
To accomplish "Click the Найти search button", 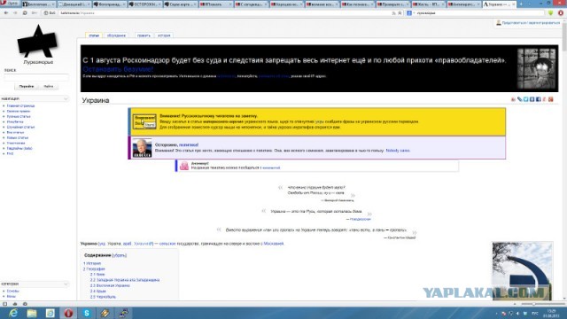I will click(x=49, y=87).
